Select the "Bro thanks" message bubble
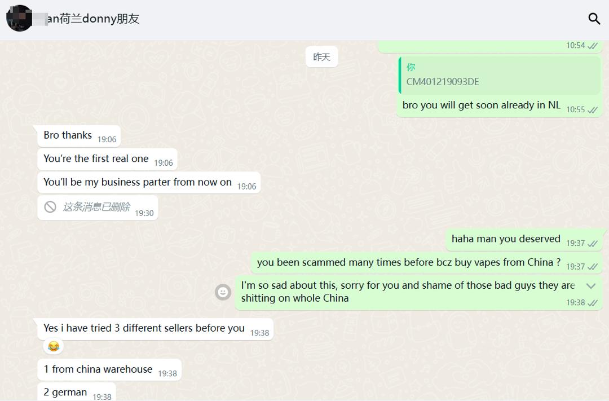The image size is (609, 401). tap(80, 136)
